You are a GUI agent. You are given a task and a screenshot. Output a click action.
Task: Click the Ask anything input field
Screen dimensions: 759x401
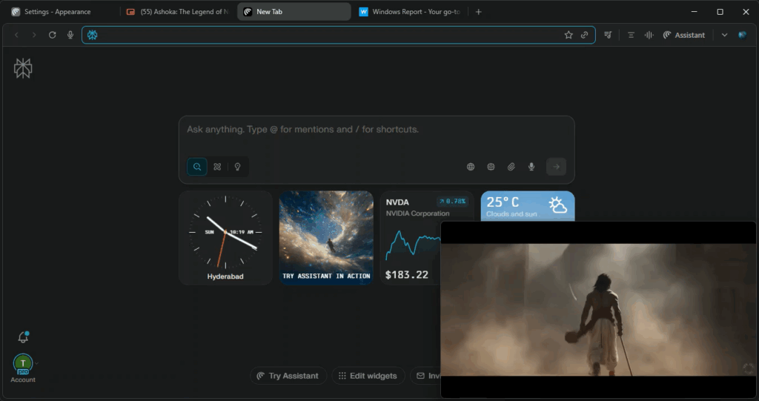point(377,130)
